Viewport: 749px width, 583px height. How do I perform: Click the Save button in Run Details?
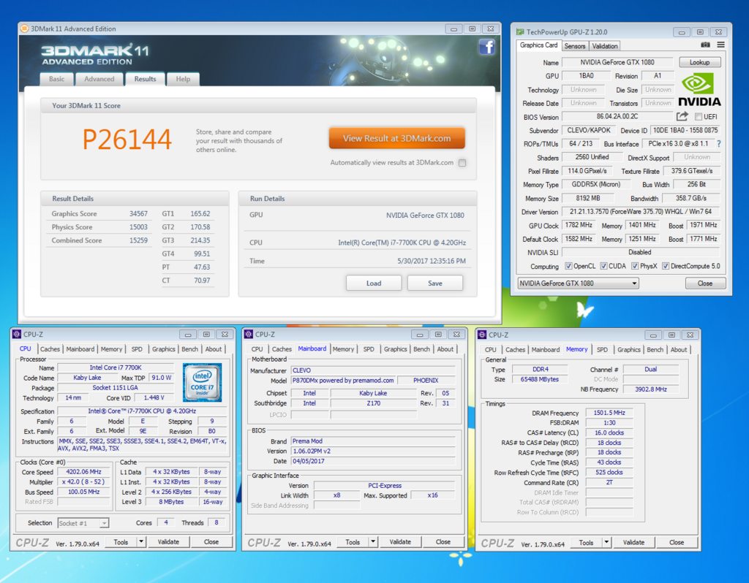click(x=435, y=283)
